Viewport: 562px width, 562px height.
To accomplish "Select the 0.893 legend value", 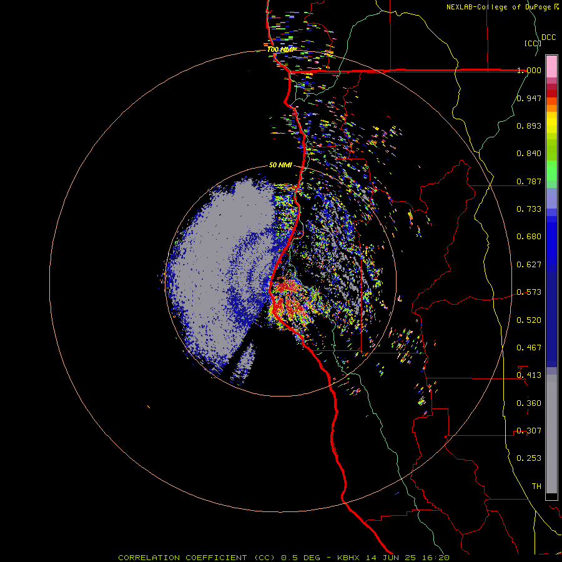I will tap(529, 126).
